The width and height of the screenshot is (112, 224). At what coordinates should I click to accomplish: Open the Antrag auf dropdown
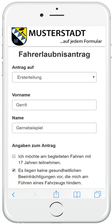54,77
